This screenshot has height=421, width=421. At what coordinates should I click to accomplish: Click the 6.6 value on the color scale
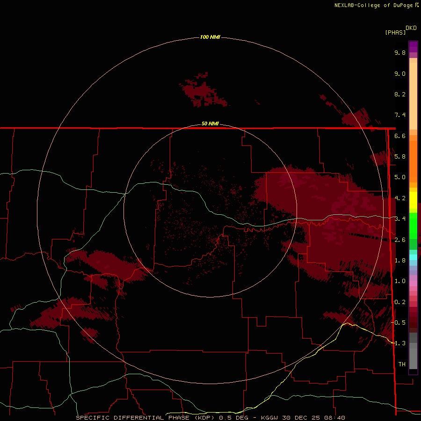[x=400, y=136]
